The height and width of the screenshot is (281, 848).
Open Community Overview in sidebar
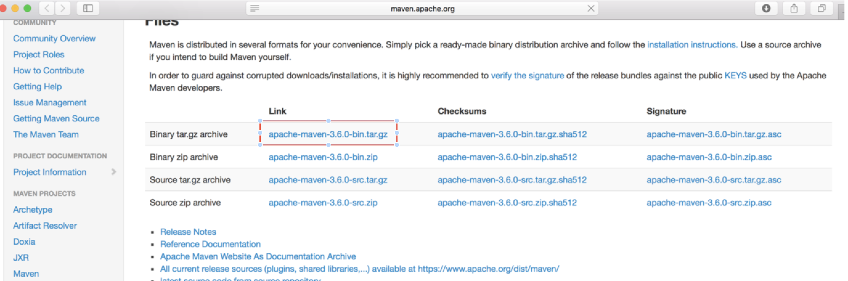point(54,39)
